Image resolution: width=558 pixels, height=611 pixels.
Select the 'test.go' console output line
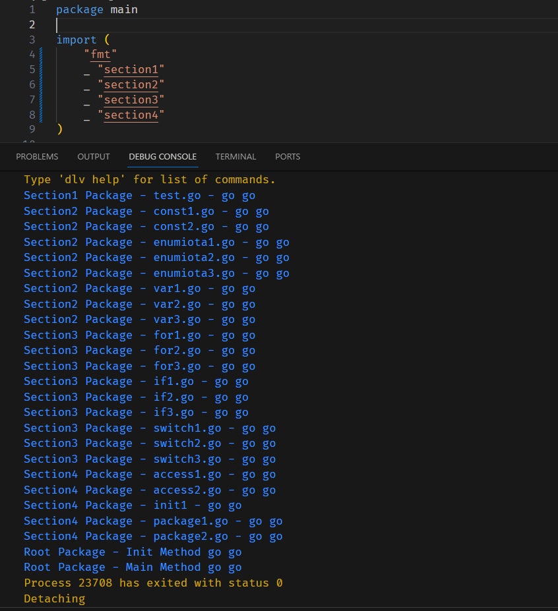click(140, 196)
